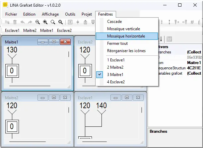
Task: Select the 'Variables grafcet' property row
Action: pyautogui.click(x=179, y=73)
